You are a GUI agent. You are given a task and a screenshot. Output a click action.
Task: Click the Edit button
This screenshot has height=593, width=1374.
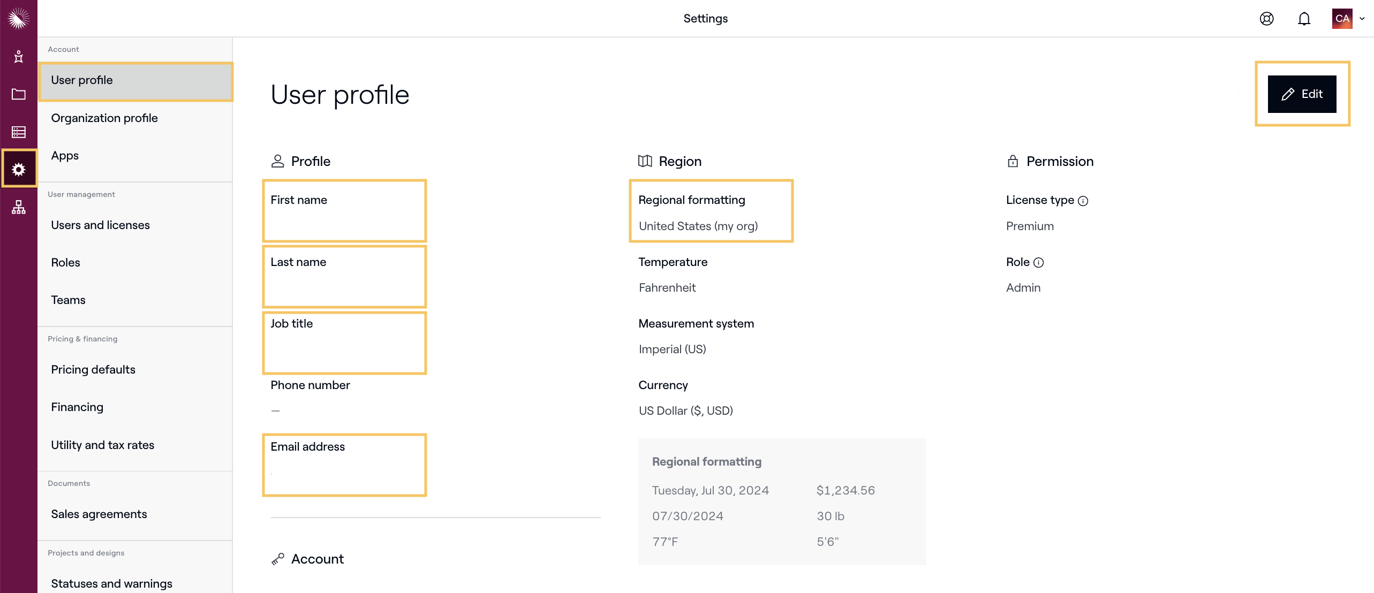pos(1302,94)
